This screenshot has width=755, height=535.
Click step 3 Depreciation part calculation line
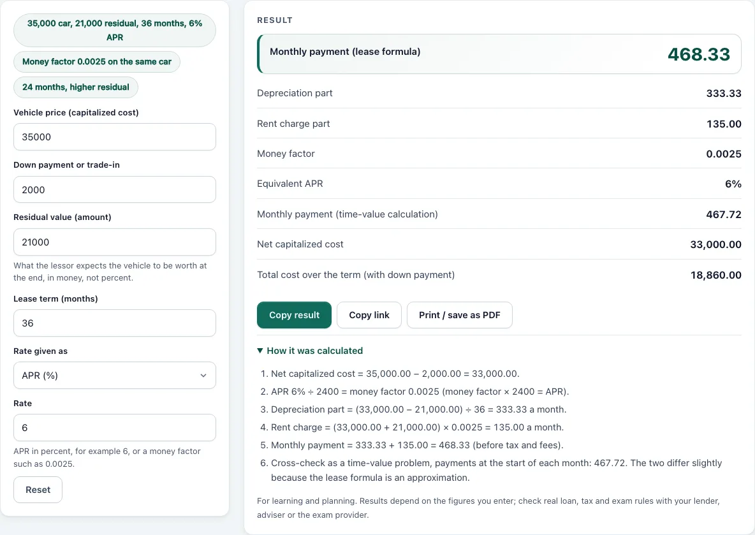click(418, 409)
